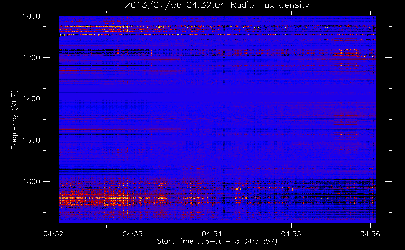Click the 04:34 time tick label
This screenshot has height=250, width=405.
tap(212, 234)
